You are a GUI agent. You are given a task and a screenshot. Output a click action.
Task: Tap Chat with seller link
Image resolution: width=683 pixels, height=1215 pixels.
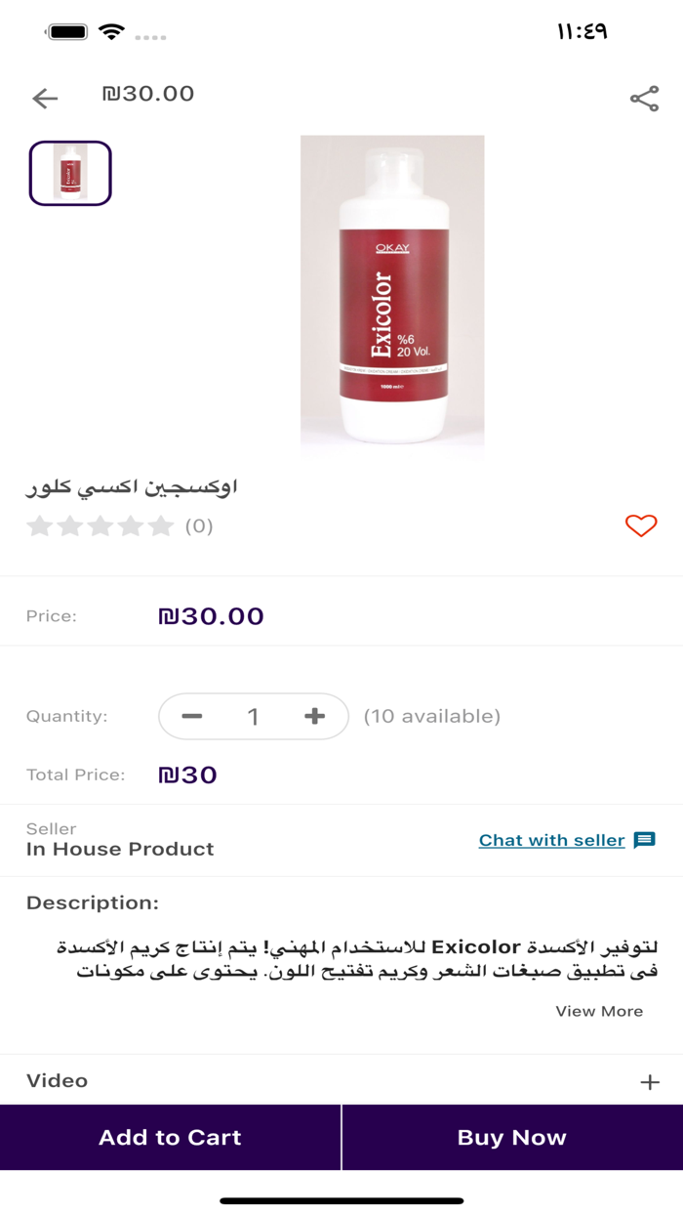551,840
